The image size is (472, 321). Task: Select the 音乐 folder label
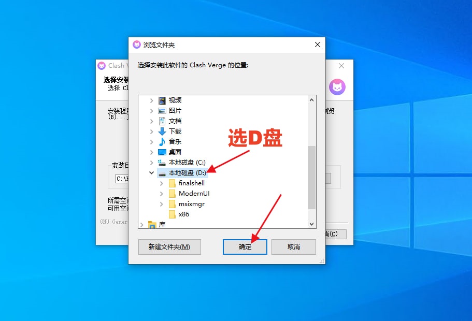pyautogui.click(x=175, y=141)
